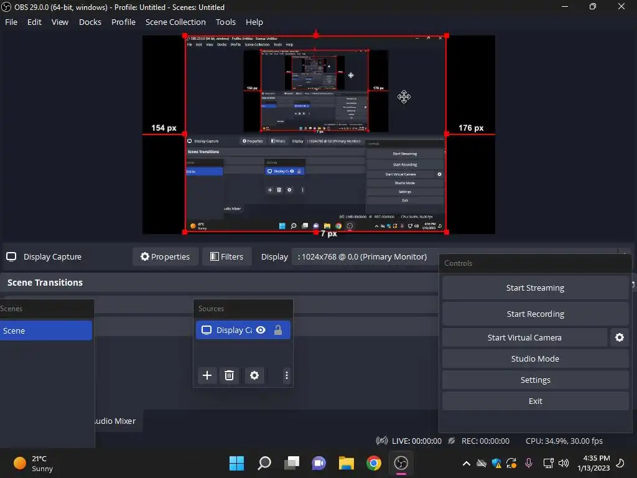637x478 pixels.
Task: Click the focus assist moon icon
Action: coord(620,463)
